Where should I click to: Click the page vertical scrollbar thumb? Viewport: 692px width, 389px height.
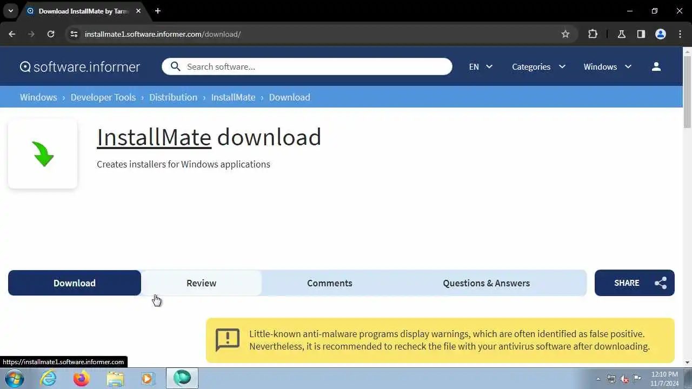(687, 92)
